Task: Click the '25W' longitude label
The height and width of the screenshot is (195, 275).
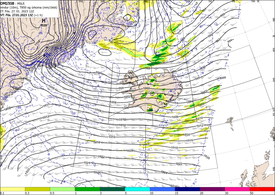Action: click(x=124, y=1)
